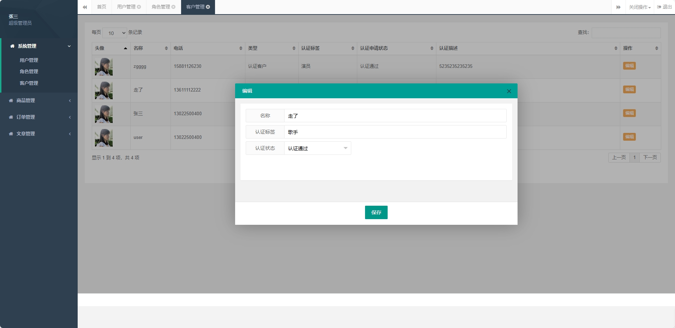The width and height of the screenshot is (675, 328).
Task: Open the 关闭操作 dropdown
Action: click(639, 6)
